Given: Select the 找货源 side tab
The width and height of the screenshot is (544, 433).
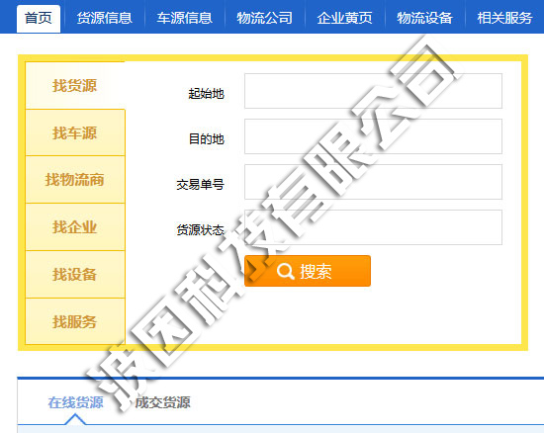Looking at the screenshot, I should (x=75, y=86).
